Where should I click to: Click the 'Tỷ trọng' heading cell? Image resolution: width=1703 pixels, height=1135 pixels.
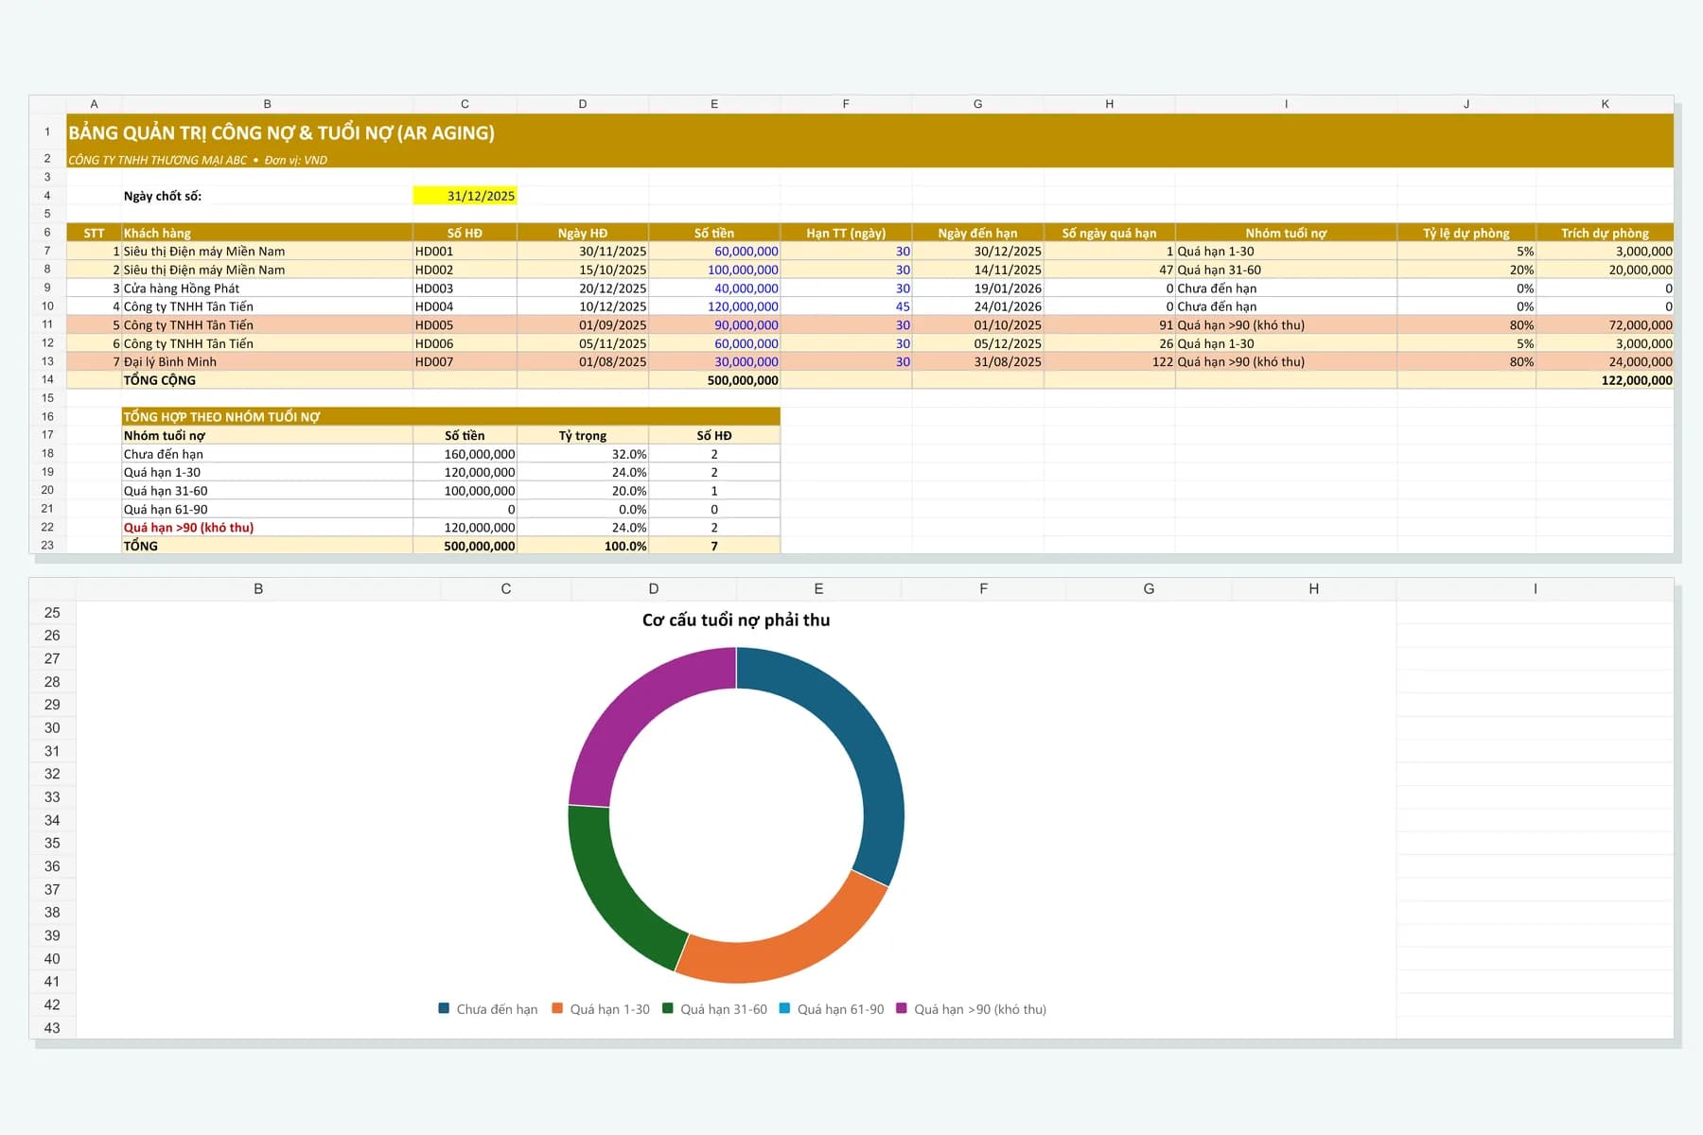coord(583,435)
